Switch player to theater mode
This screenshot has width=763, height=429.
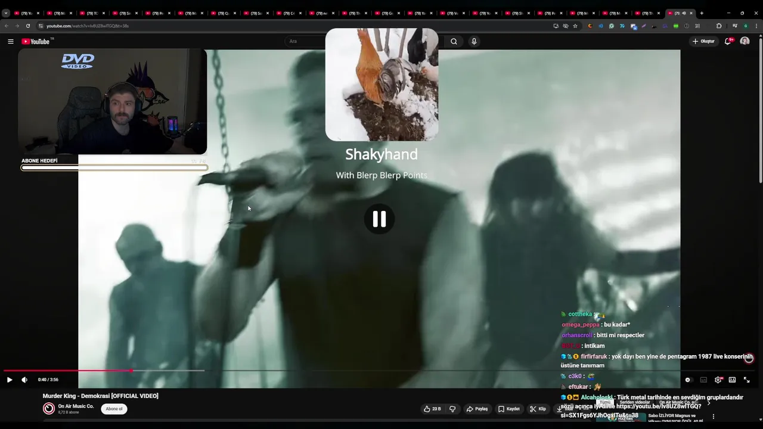[732, 380]
